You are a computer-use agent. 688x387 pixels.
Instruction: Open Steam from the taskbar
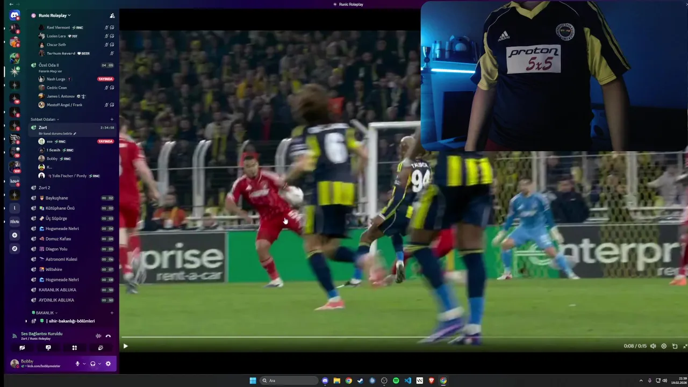[x=360, y=381]
